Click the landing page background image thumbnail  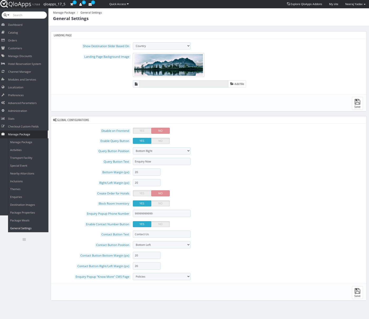(x=169, y=65)
